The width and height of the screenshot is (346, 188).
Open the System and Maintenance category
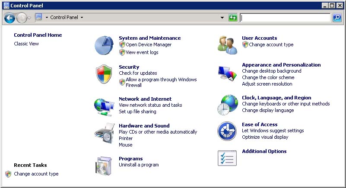coord(149,38)
